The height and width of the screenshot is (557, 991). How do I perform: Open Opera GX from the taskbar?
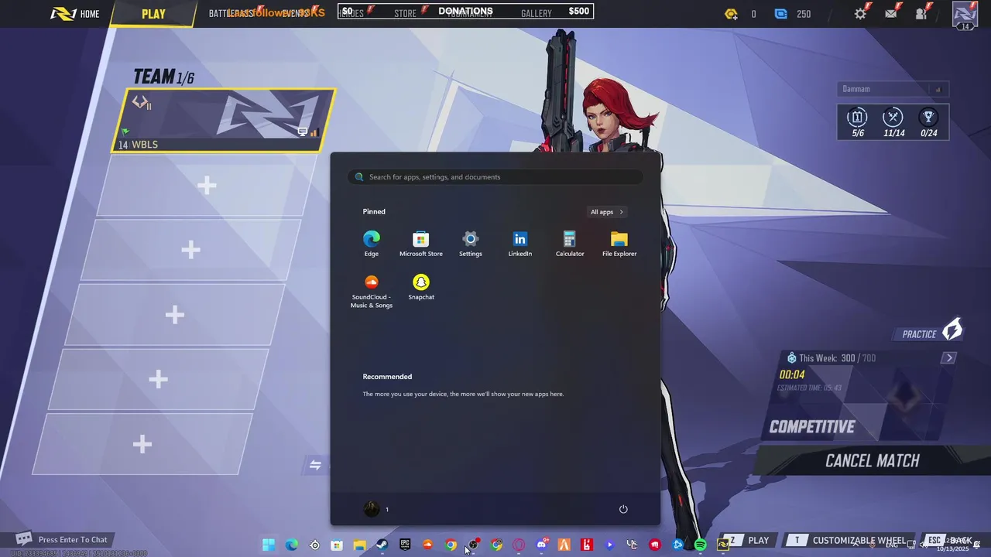[519, 545]
